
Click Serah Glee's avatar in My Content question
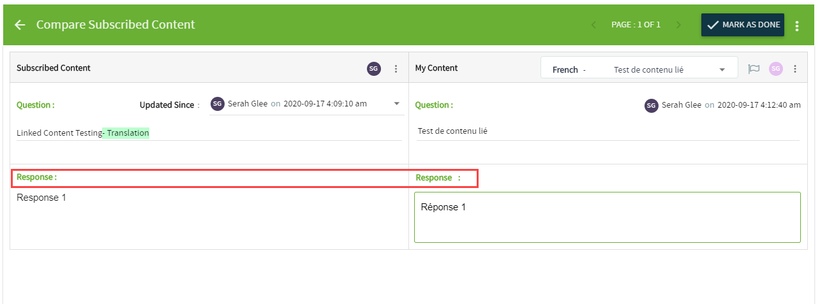651,106
